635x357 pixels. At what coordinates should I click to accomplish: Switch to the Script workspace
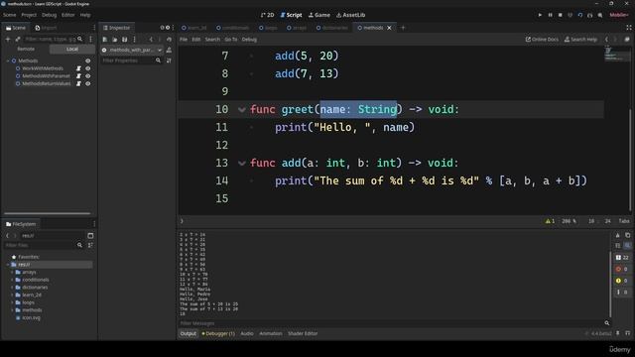point(291,15)
